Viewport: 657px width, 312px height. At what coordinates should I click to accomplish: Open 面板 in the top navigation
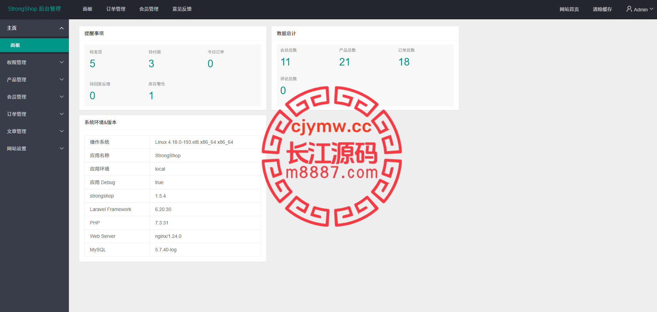(88, 9)
